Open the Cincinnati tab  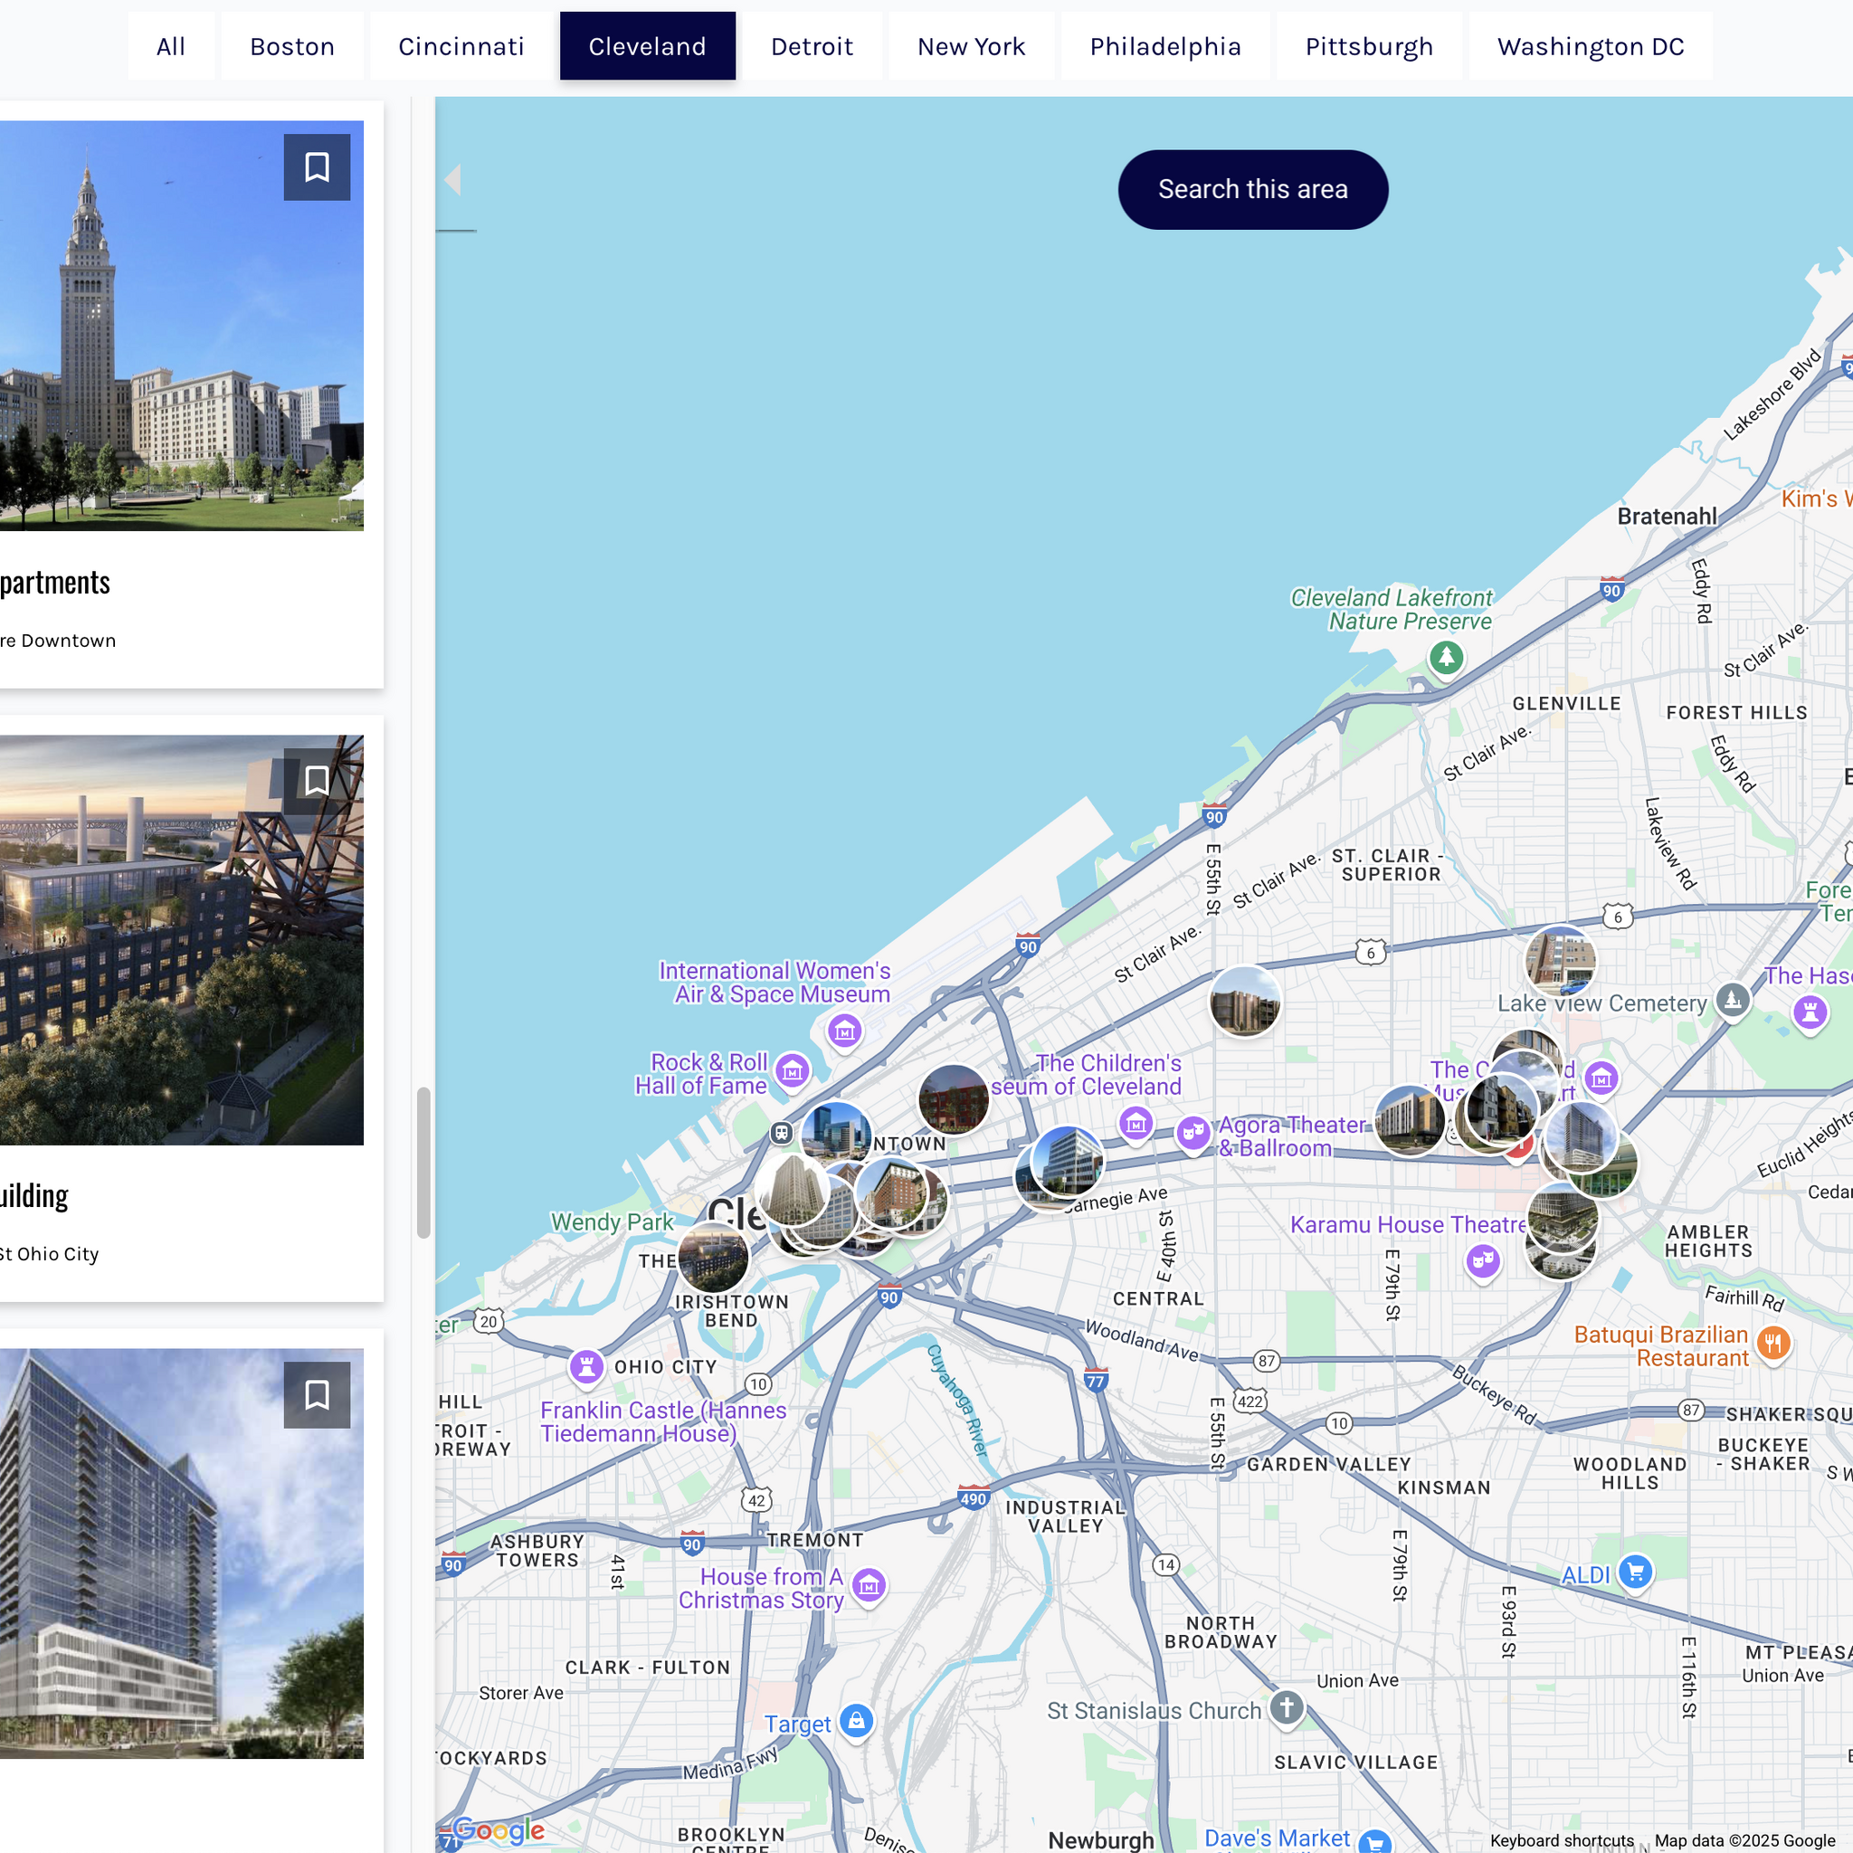(x=461, y=46)
